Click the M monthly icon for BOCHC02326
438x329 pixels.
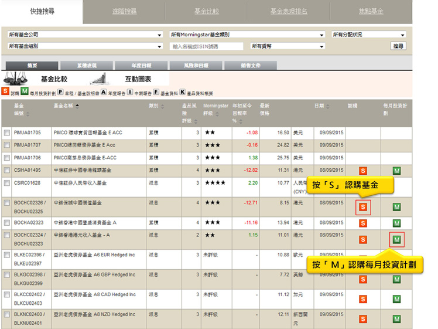(x=396, y=207)
